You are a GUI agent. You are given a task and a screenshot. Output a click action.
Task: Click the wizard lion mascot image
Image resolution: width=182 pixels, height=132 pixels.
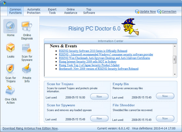click(x=130, y=27)
